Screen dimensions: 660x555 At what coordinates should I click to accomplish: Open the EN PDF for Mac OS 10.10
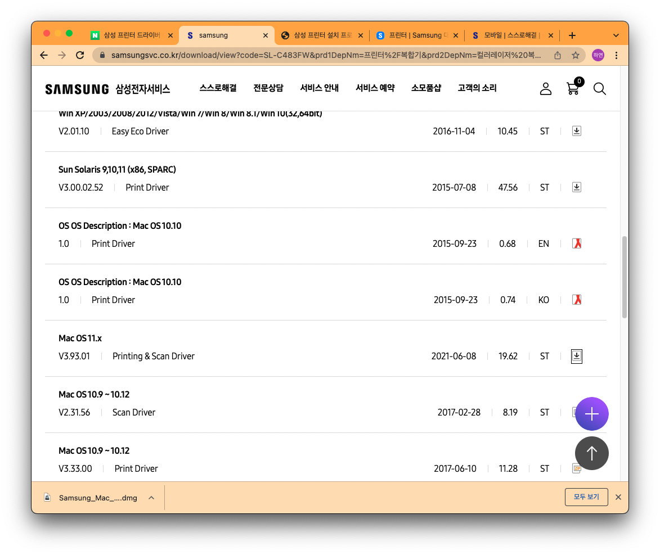576,243
